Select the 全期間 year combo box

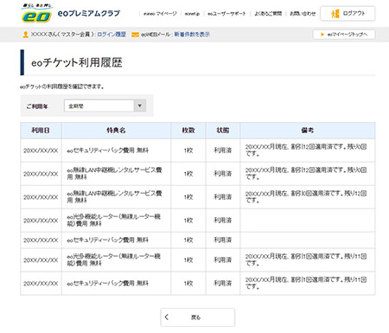[105, 106]
